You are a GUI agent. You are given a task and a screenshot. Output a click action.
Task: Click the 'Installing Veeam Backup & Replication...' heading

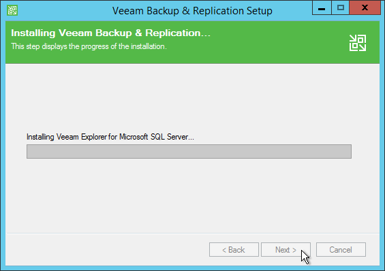click(x=111, y=33)
